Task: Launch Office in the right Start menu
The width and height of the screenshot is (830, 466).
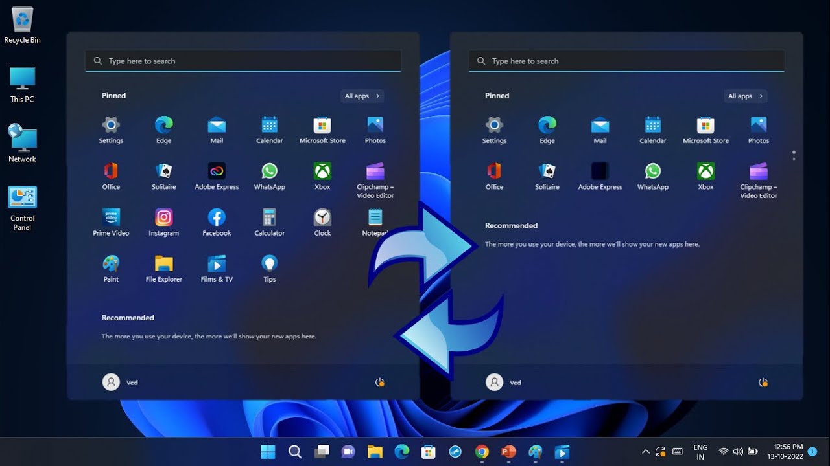Action: coord(494,176)
